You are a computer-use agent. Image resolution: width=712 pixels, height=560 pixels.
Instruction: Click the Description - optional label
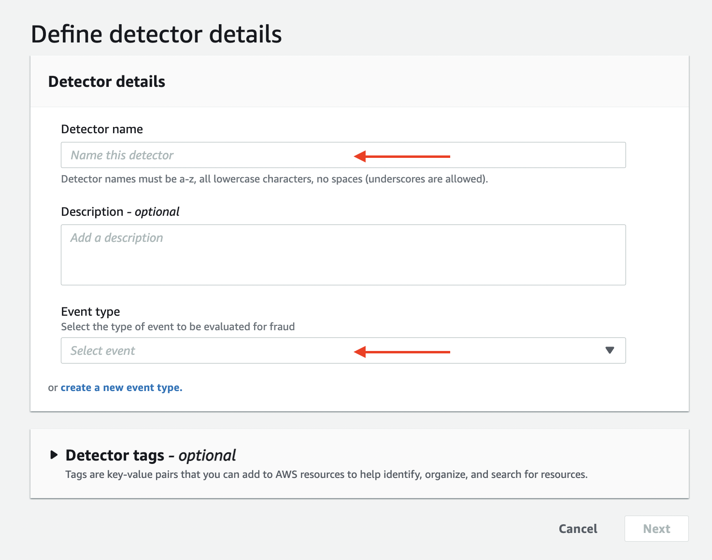pos(120,212)
